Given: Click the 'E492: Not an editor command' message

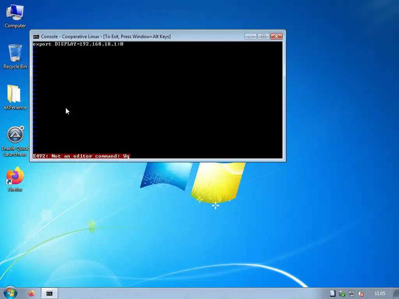Looking at the screenshot, I should coord(81,156).
